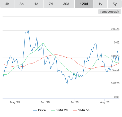Switch to the 8h time range
This screenshot has width=122, height=117.
(22, 4)
